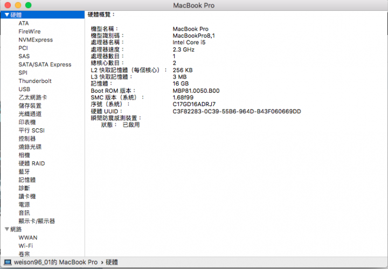Select PCI in the hardware list
Viewport: 388px width, 269px height.
point(23,48)
